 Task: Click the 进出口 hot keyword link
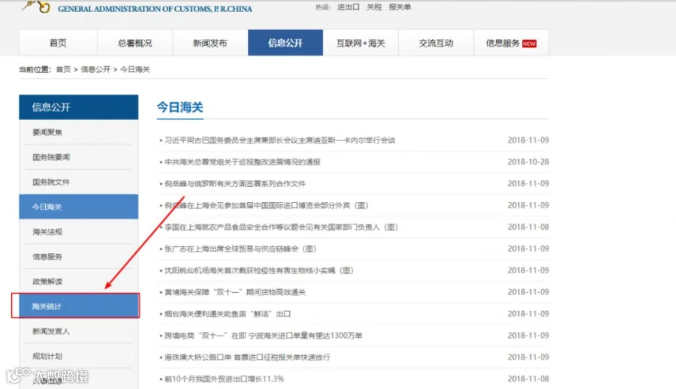coord(349,7)
